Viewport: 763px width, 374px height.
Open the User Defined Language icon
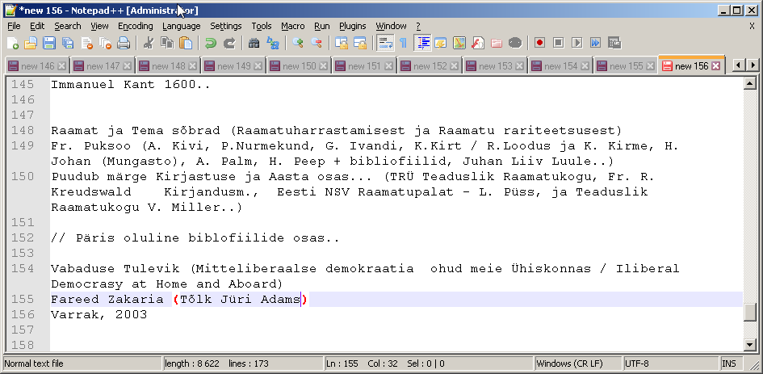[x=440, y=43]
